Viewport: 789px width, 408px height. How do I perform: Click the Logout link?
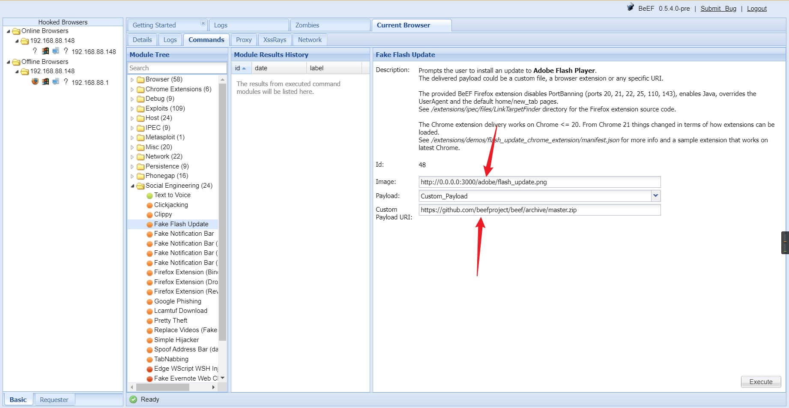[x=757, y=9]
